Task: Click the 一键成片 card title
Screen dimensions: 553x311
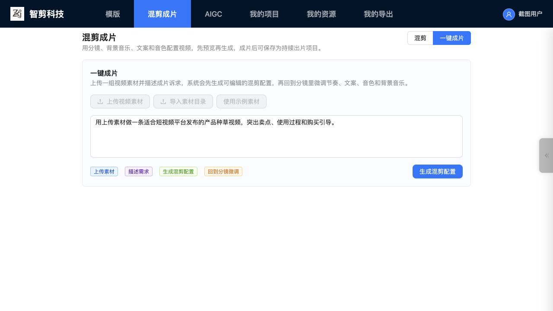Action: tap(104, 73)
